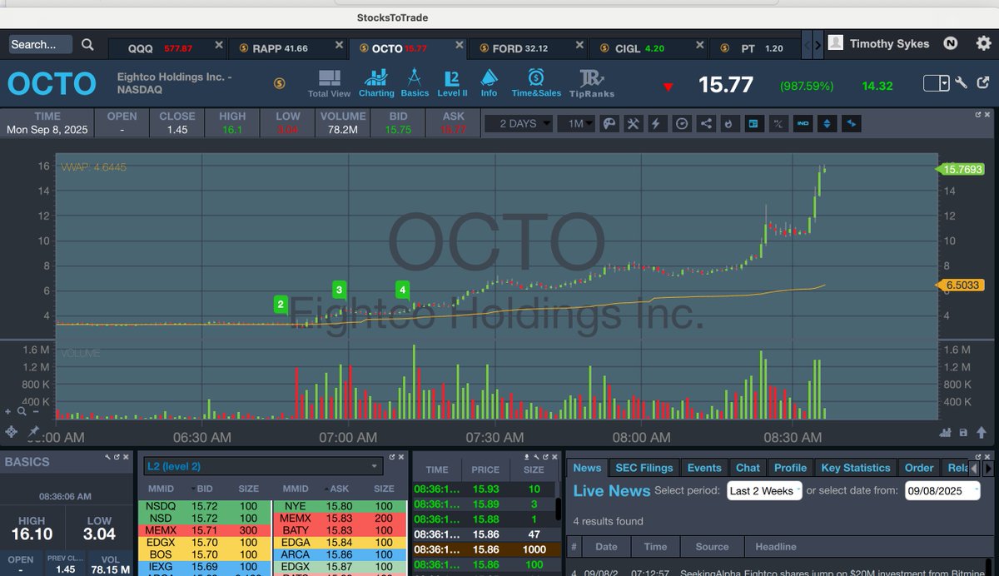Open the Basics compass icon
Viewport: 999px width, 576px height.
[415, 78]
